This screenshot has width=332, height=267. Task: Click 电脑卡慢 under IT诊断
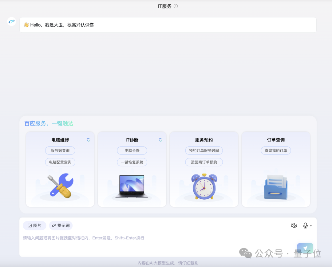132,150
